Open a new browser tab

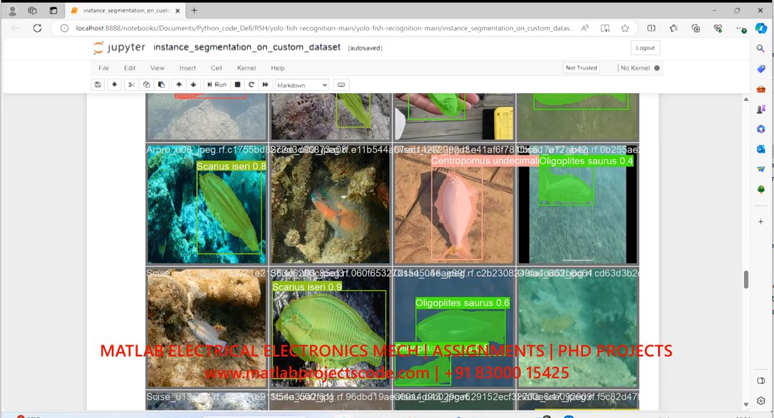pyautogui.click(x=194, y=11)
